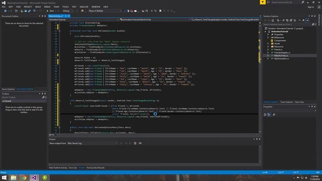Collapse the OnCreateOptionsMenu method outlining toggle
The height and width of the screenshot is (181, 322).
coord(59,127)
